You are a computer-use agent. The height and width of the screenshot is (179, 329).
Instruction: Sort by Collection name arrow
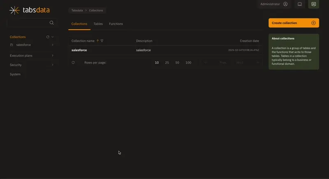pos(97,41)
